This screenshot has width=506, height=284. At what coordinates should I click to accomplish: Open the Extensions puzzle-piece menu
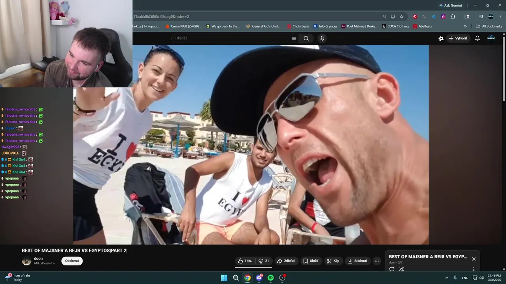[453, 17]
